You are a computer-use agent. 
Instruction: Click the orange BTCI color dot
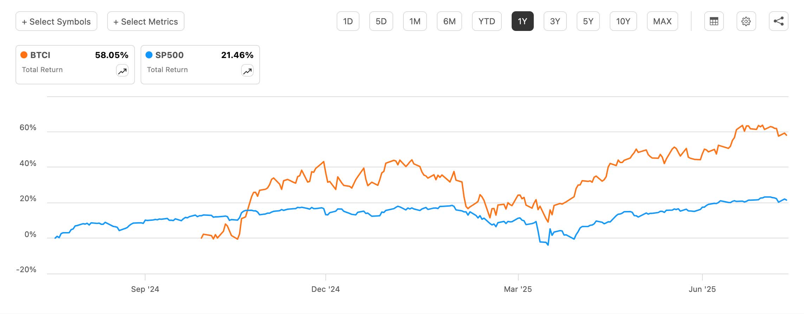coord(24,55)
